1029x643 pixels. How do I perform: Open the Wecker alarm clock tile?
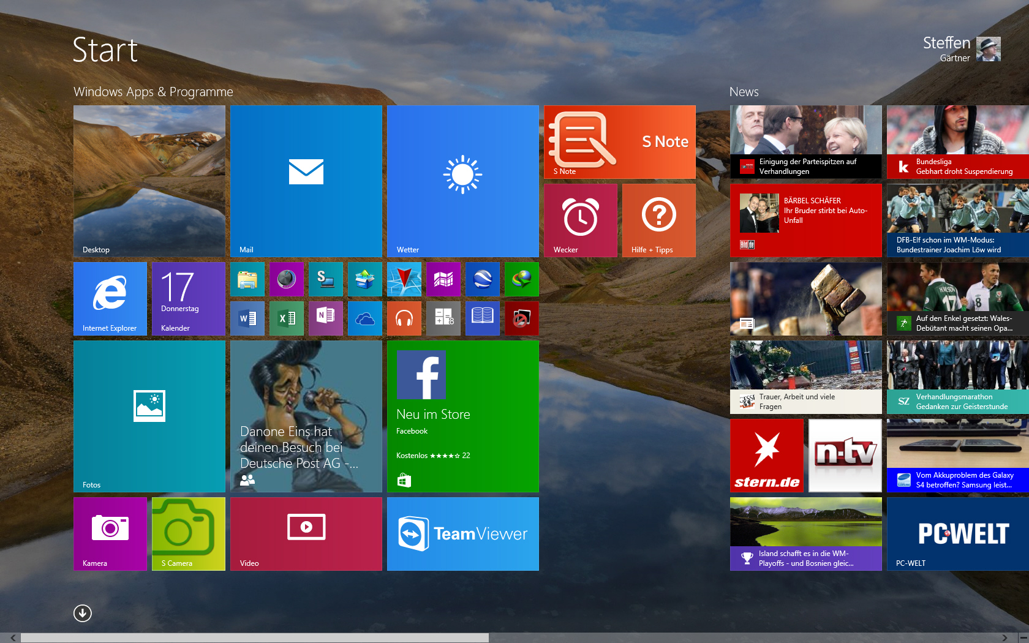[x=581, y=220]
